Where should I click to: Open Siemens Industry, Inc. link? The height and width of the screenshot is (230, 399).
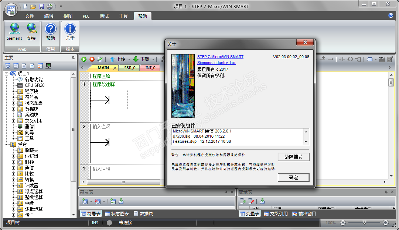coord(216,63)
